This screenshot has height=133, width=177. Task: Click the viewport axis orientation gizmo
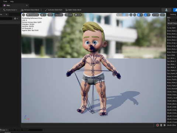26,117
